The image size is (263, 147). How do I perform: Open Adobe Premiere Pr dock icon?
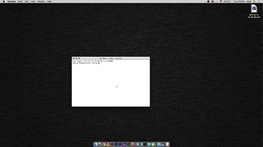(120, 144)
